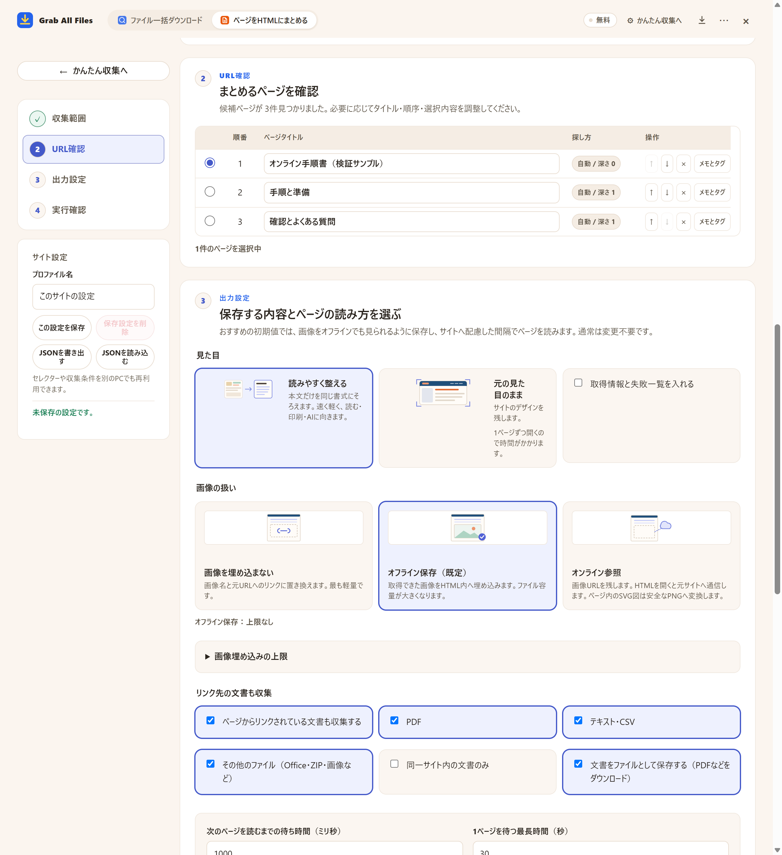Click ← かんたん収集へ back button

[x=93, y=71]
